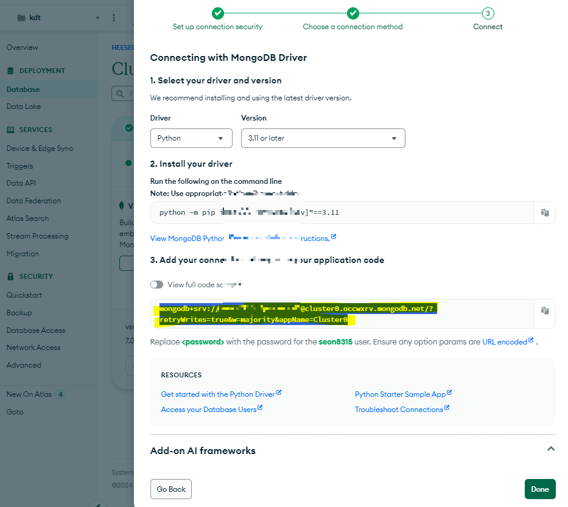This screenshot has height=507, width=568.
Task: Click the Choose a connection method step
Action: 353,27
